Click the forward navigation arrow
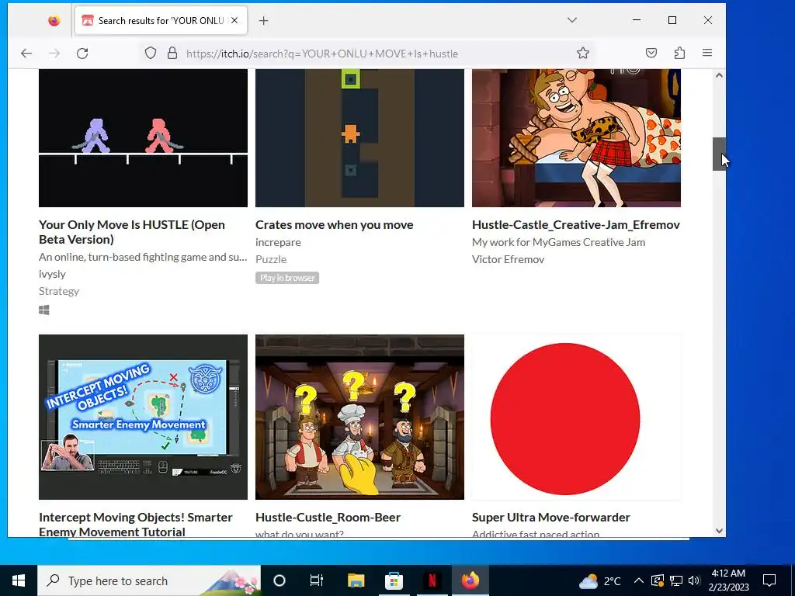795x596 pixels. (54, 54)
